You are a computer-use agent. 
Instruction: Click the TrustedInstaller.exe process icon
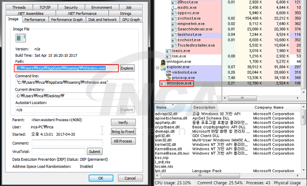click(x=174, y=46)
